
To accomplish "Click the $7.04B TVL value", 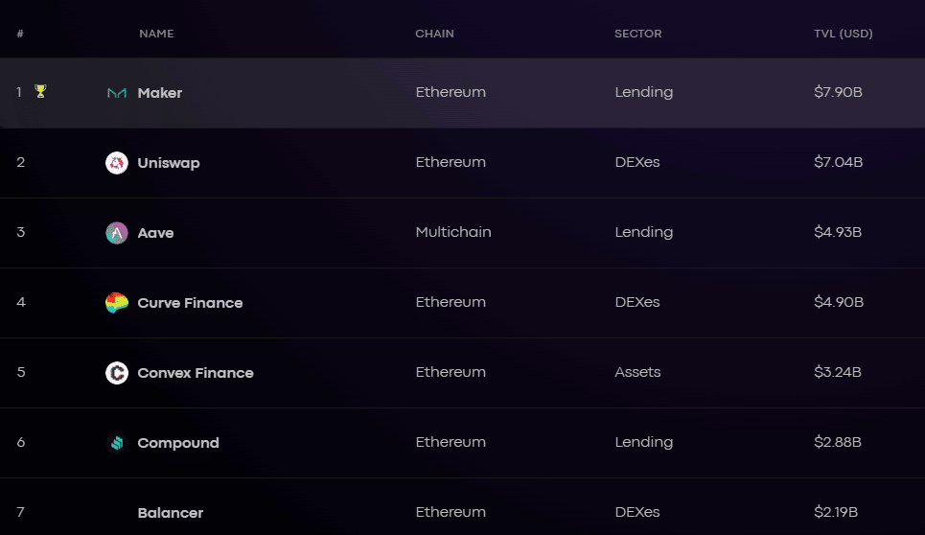I will click(839, 162).
